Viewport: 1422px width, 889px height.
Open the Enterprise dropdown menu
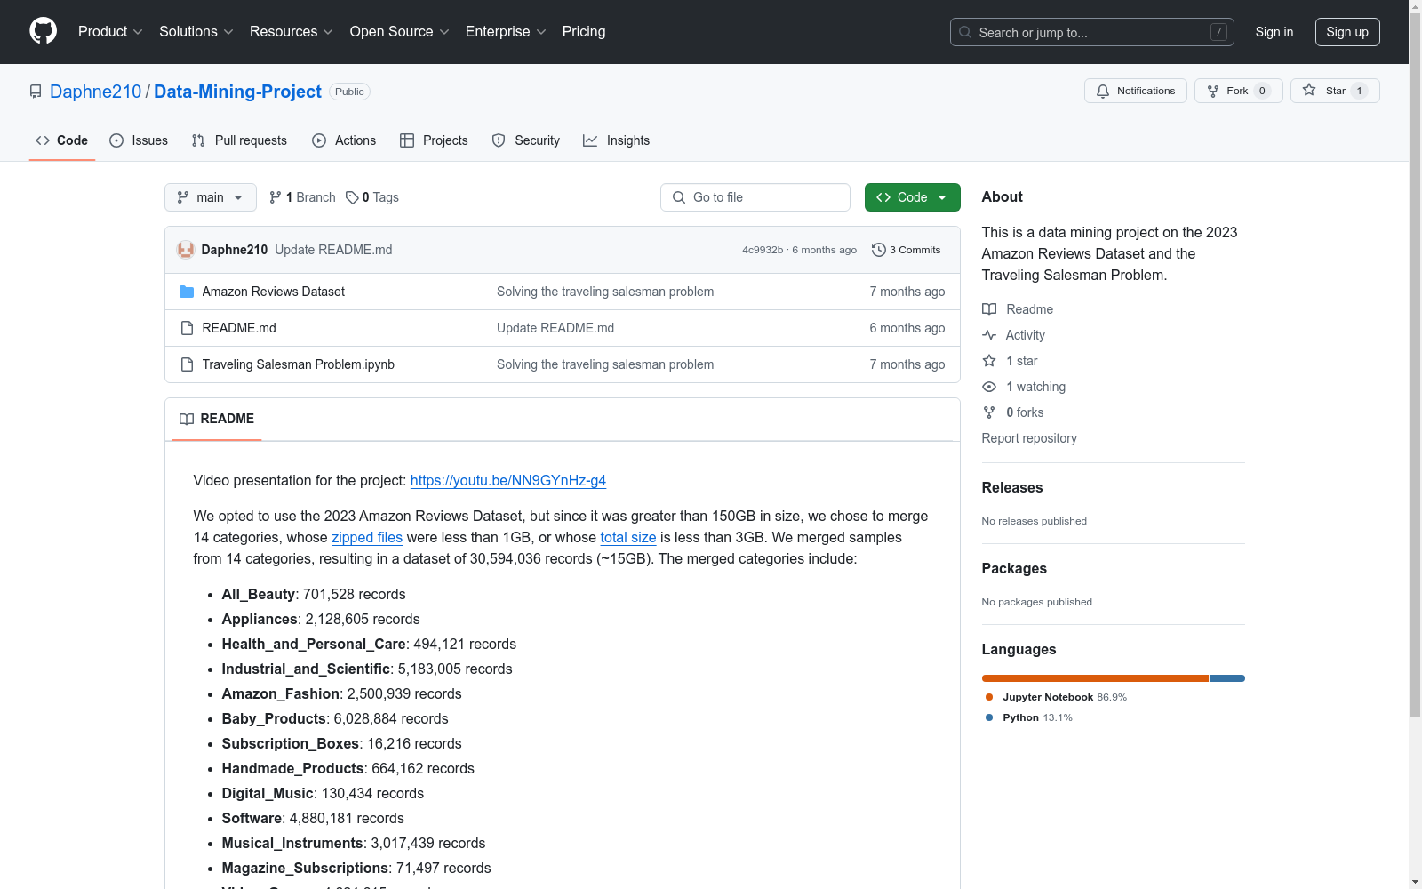point(506,32)
